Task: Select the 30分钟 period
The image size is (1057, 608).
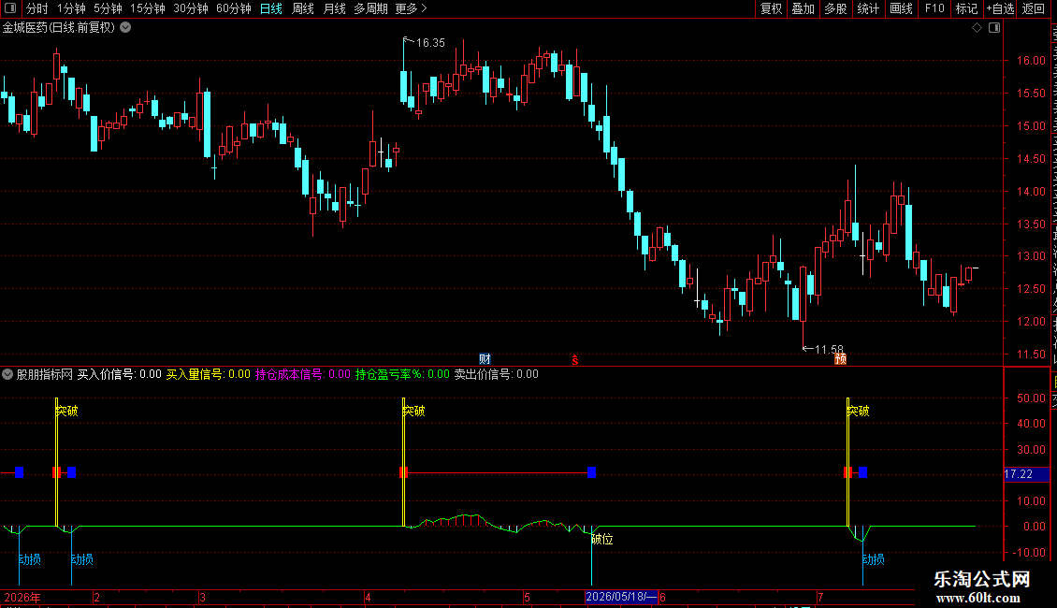Action: (x=190, y=8)
